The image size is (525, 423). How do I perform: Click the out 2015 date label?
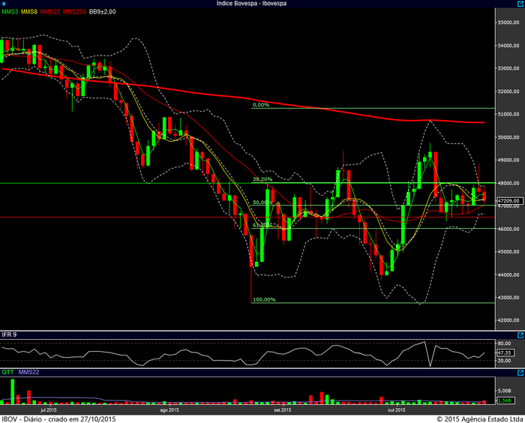click(x=397, y=410)
